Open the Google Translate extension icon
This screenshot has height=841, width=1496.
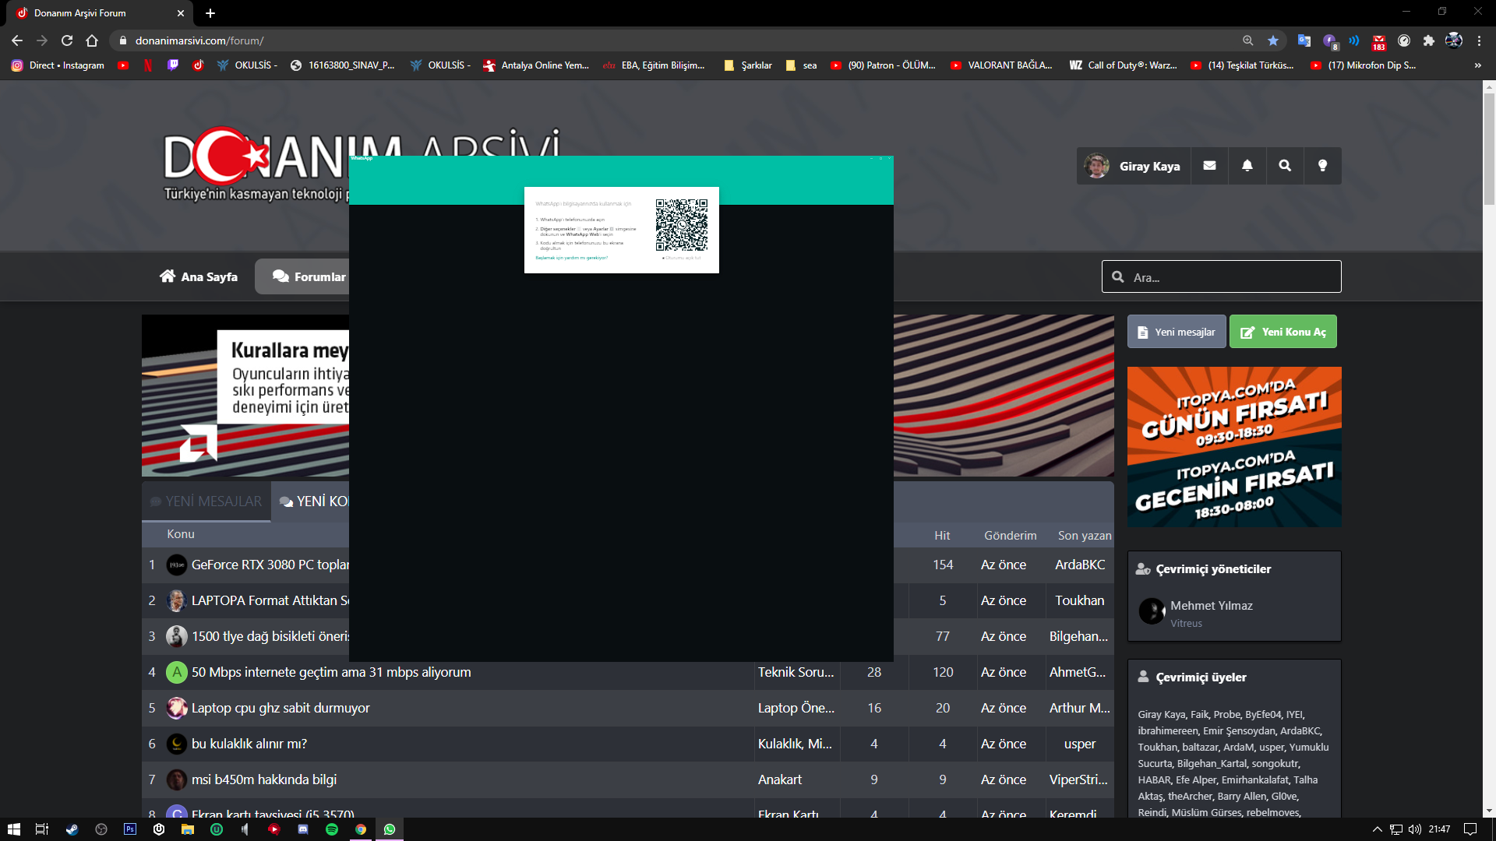pos(1304,40)
